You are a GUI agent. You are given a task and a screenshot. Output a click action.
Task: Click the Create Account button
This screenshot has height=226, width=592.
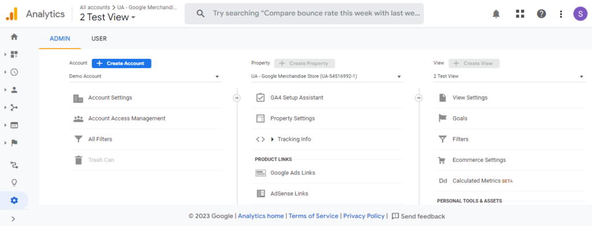[x=121, y=63]
